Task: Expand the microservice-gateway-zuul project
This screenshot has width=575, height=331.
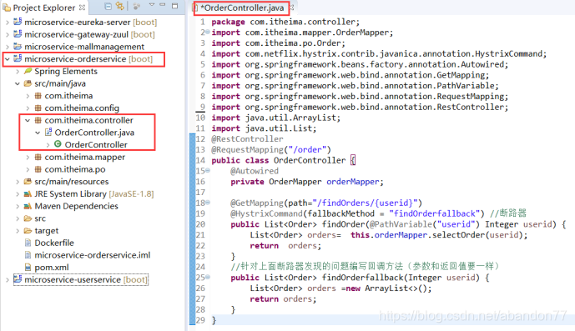Action: click(x=8, y=35)
